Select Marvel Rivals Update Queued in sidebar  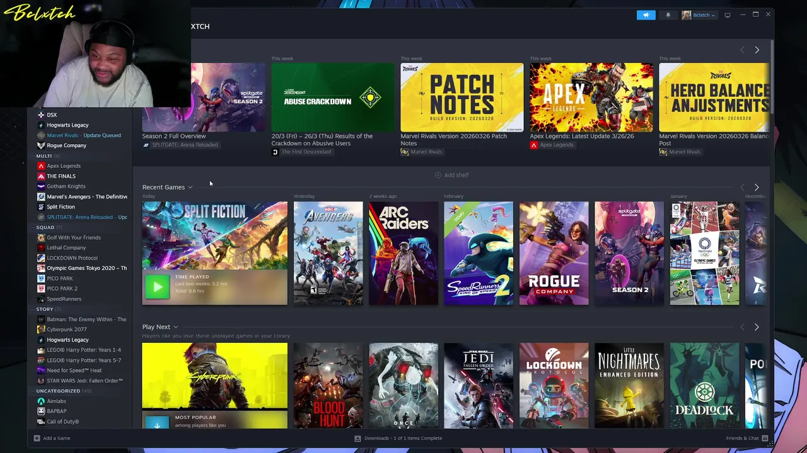(83, 135)
